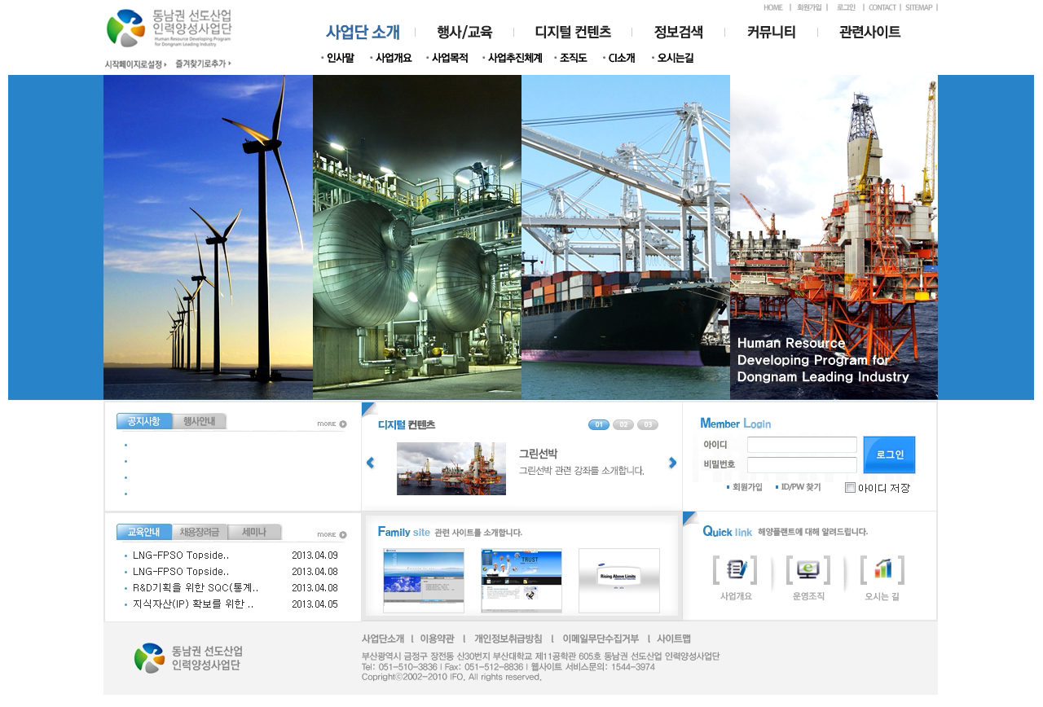Open the 운영조직 monitor icon in Quick link
This screenshot has width=1043, height=707.
tap(808, 569)
